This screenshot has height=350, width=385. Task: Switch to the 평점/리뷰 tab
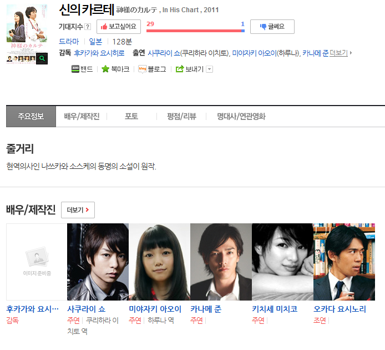[182, 116]
